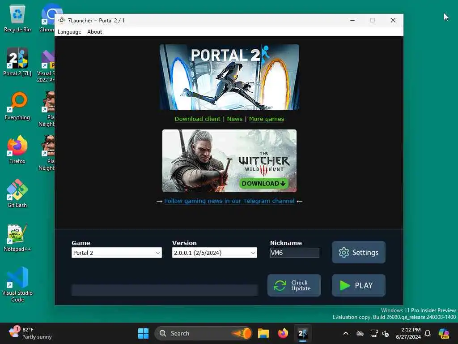
Task: Minimize the 7Launcher window
Action: pyautogui.click(x=352, y=20)
